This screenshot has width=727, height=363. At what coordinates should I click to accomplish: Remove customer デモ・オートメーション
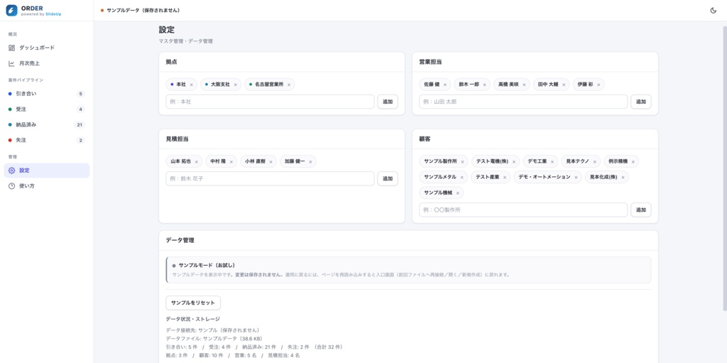tap(576, 178)
